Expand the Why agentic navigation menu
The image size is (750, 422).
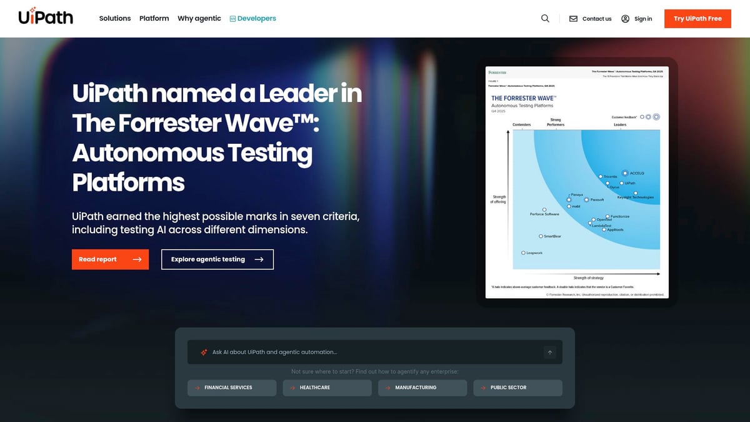click(199, 18)
